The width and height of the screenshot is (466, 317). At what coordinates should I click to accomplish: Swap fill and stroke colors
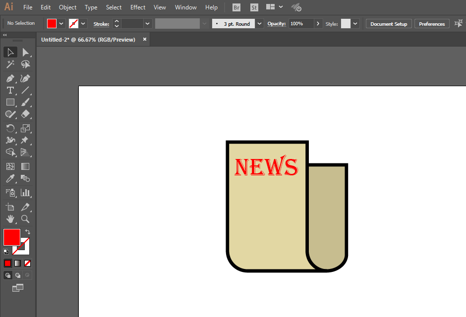[x=28, y=232]
